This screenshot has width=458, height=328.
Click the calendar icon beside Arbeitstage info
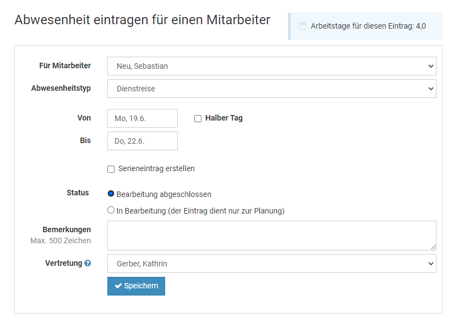302,26
